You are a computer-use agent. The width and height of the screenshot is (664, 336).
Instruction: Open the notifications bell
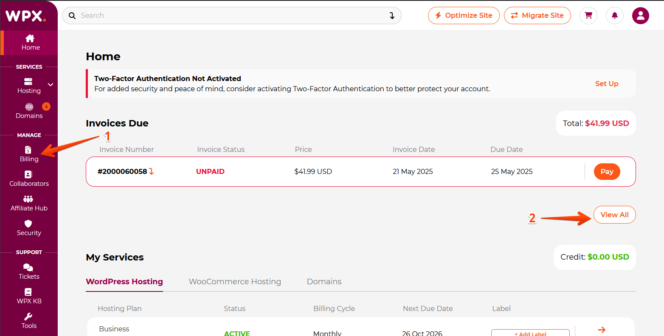click(x=614, y=16)
